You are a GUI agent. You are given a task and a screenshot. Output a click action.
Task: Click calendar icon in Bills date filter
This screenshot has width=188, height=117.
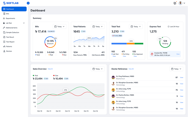[55, 27]
